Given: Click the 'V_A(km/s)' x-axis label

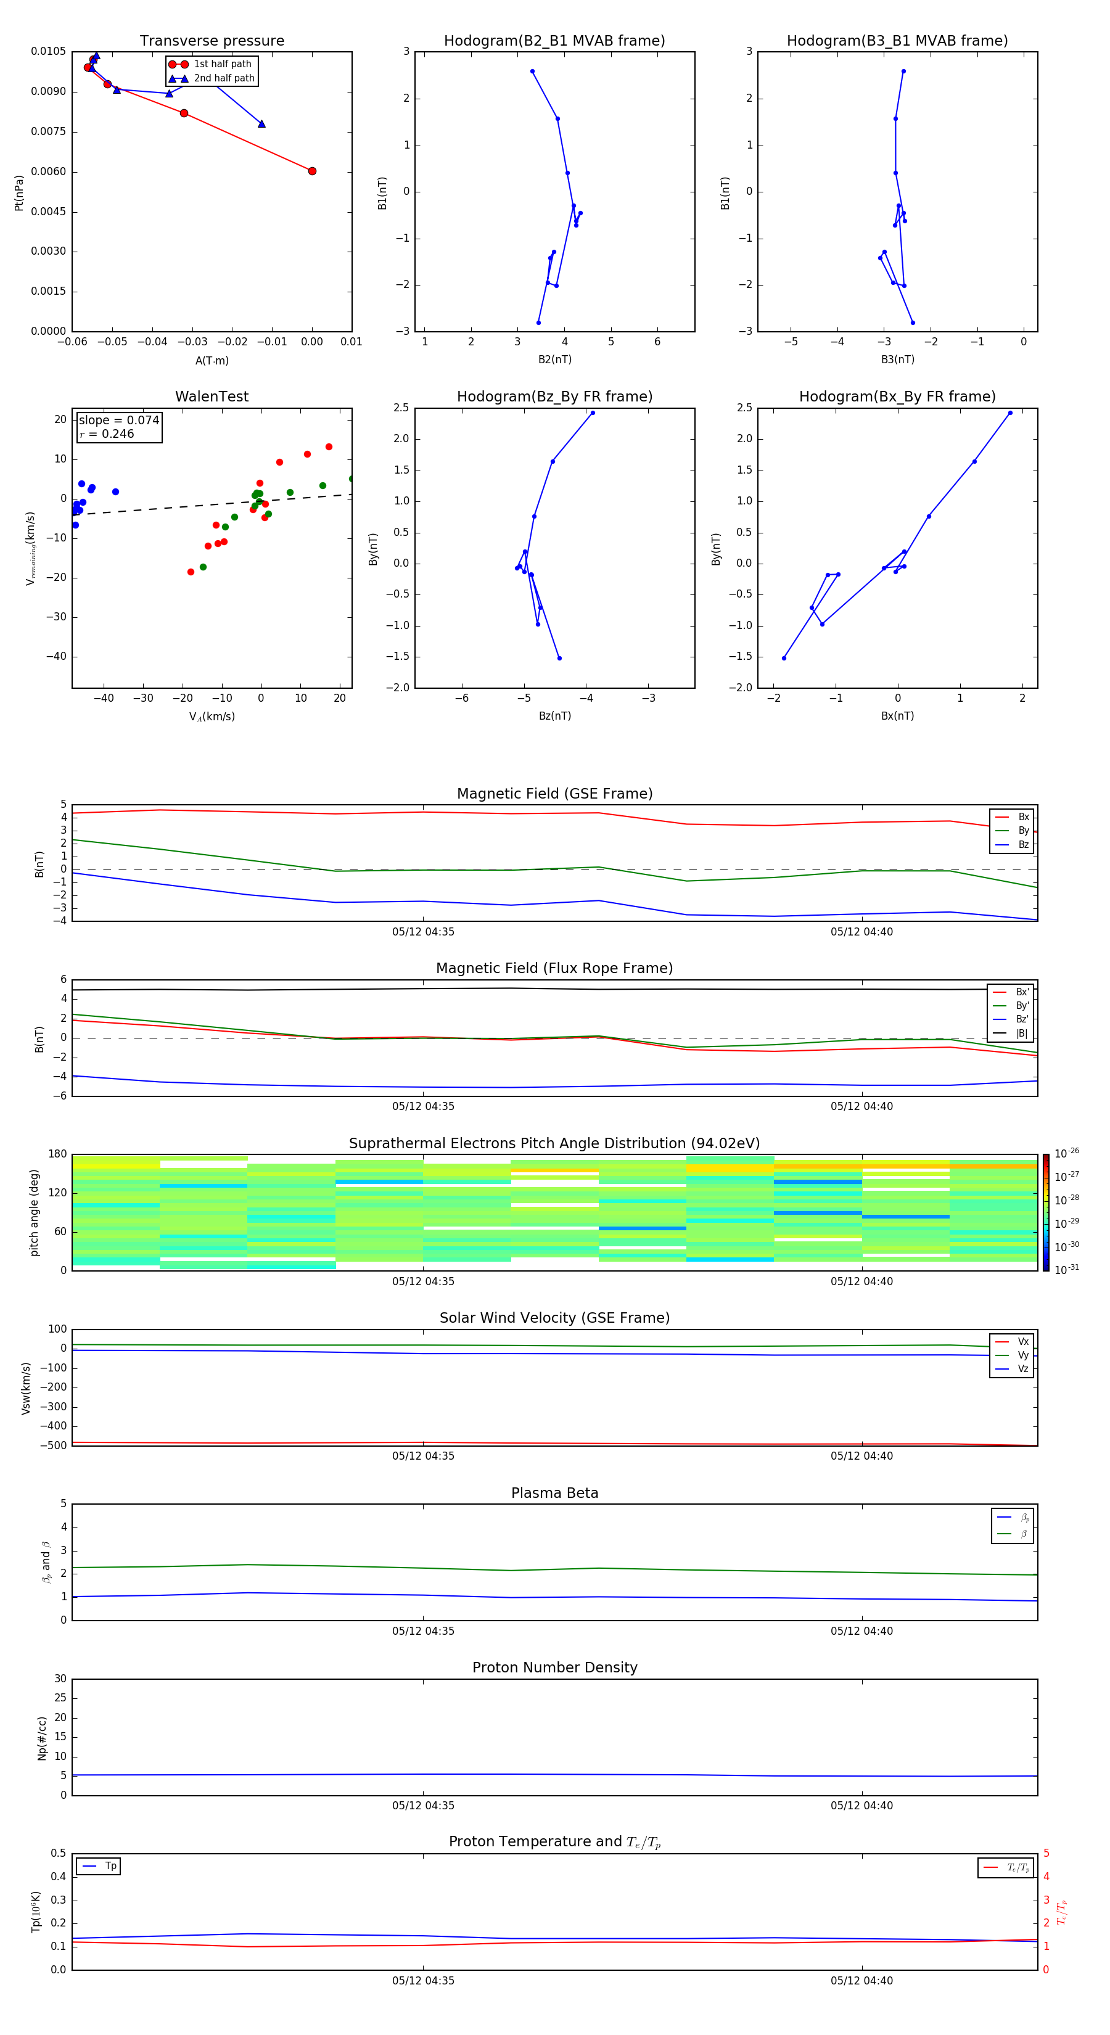Looking at the screenshot, I should pos(212,717).
